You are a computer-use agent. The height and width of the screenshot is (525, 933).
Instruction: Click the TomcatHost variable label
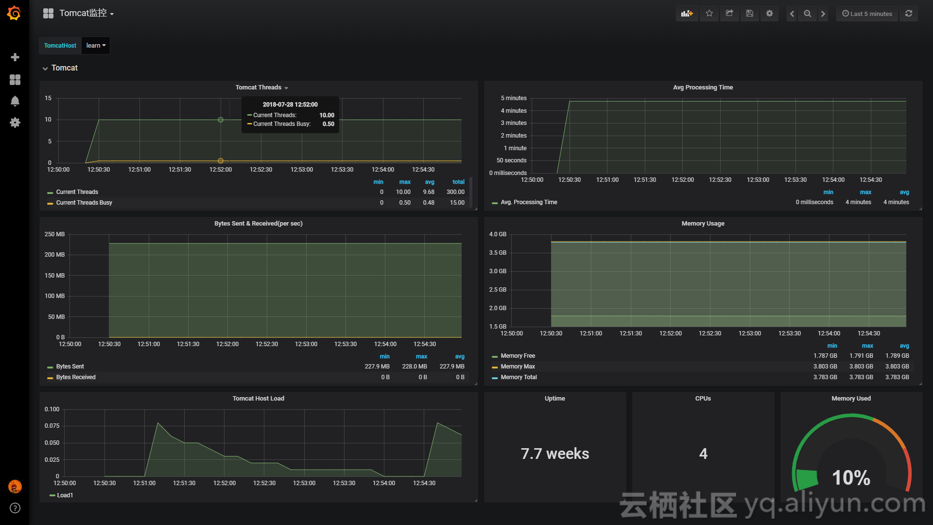(60, 45)
